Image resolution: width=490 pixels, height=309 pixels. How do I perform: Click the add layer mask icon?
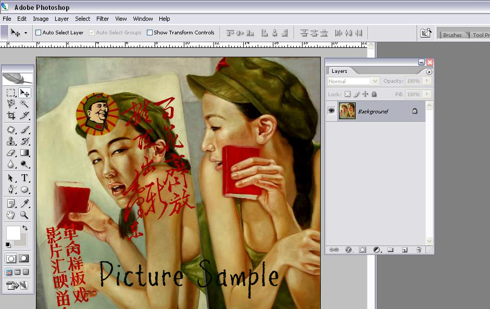[362, 250]
